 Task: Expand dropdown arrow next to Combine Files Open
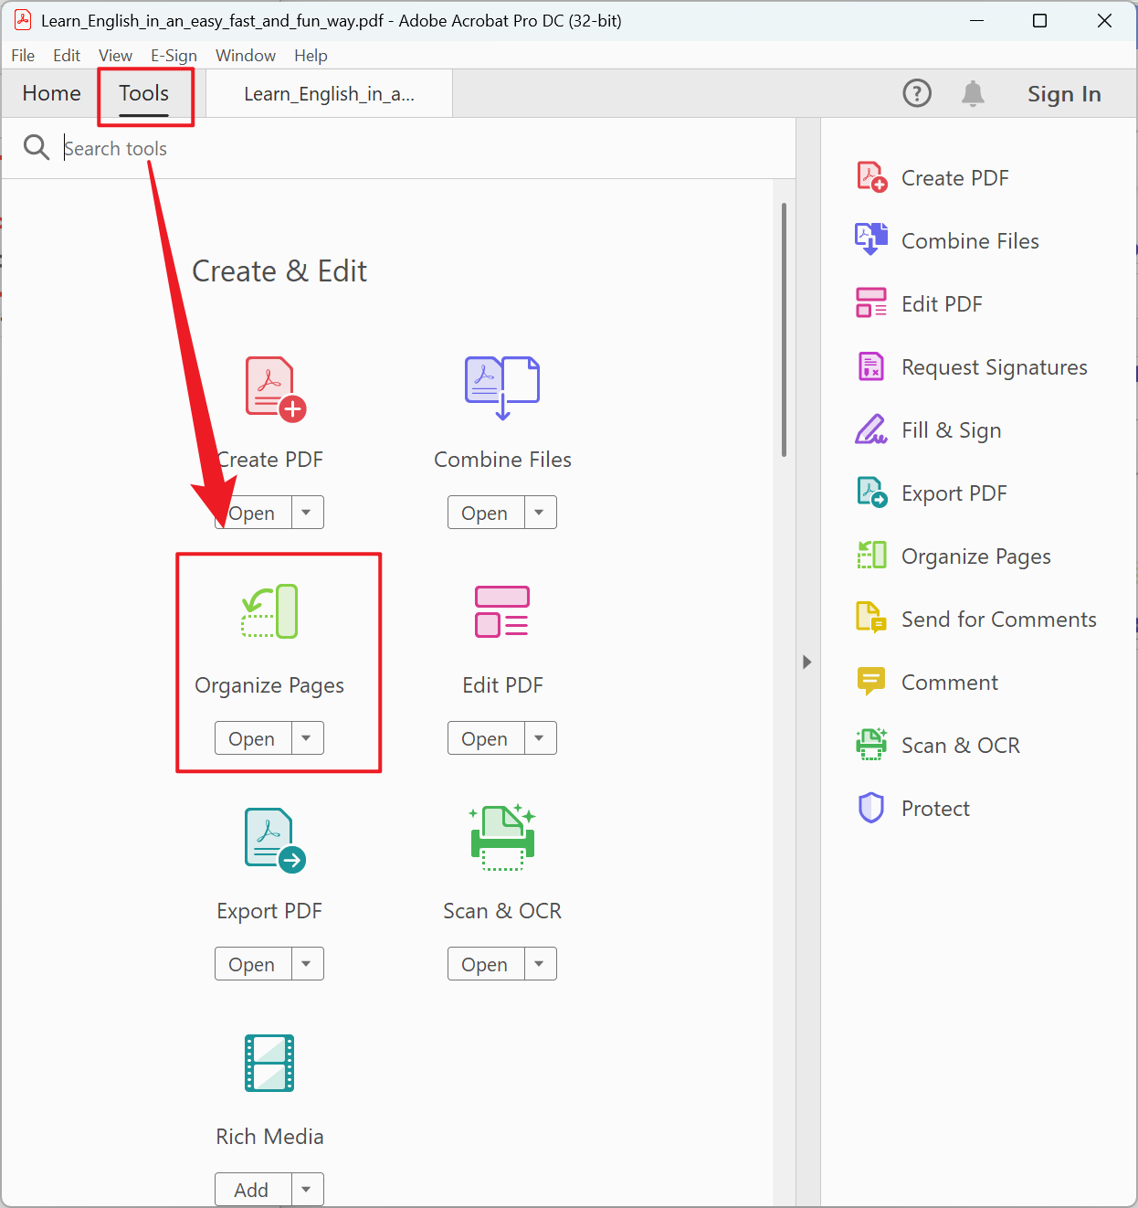point(540,513)
